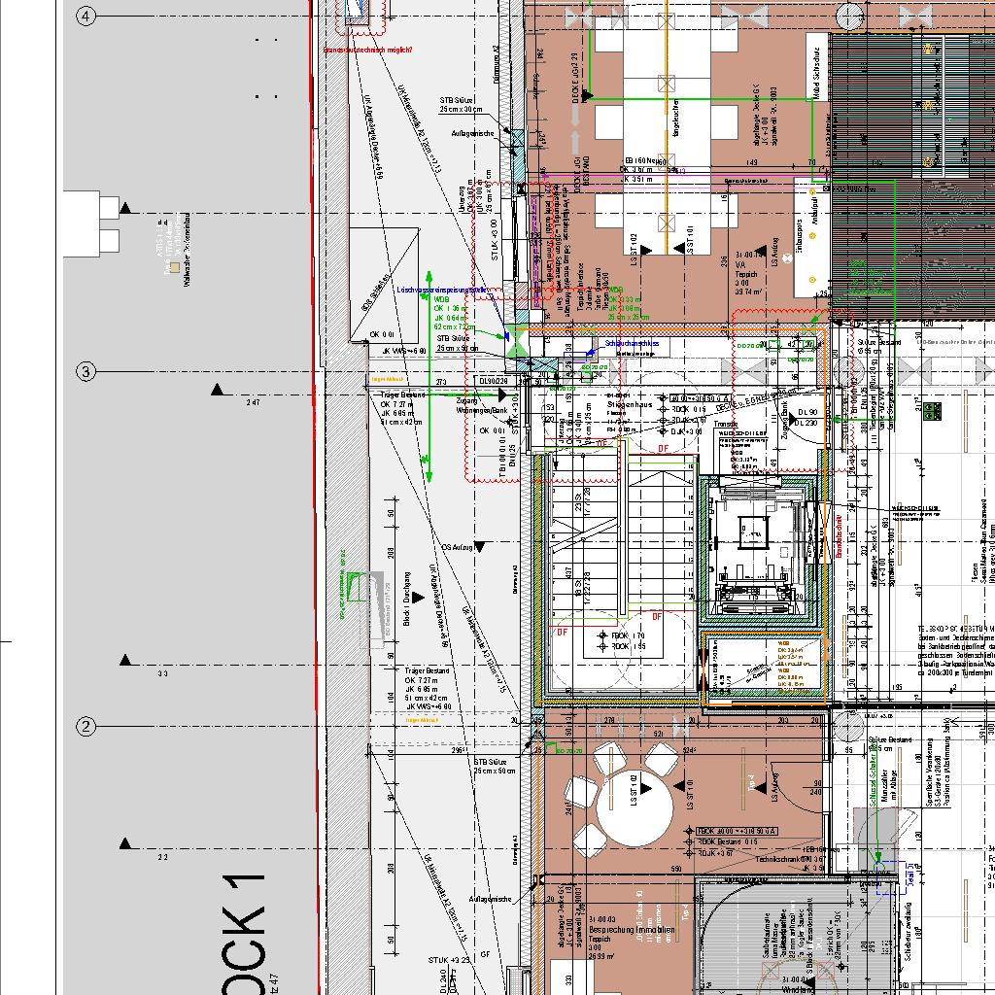Image resolution: width=995 pixels, height=995 pixels.
Task: Click the DL90/230 door tag
Action: 494,381
